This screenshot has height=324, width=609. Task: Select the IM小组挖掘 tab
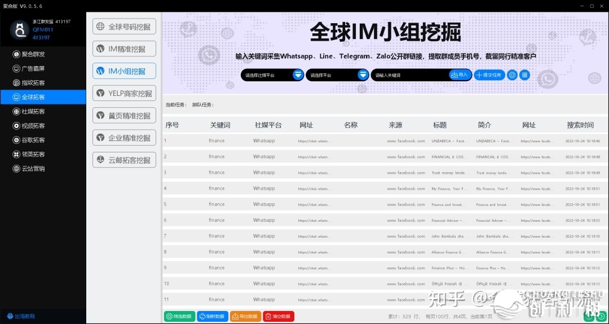click(124, 71)
